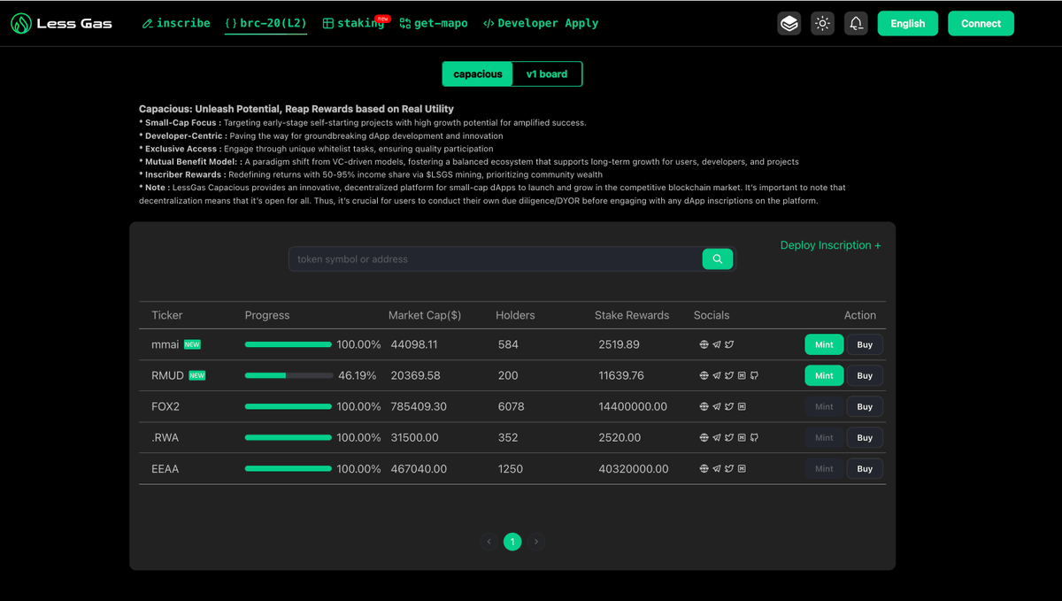Click the EEAA ticker name
1062x601 pixels.
[x=165, y=468]
